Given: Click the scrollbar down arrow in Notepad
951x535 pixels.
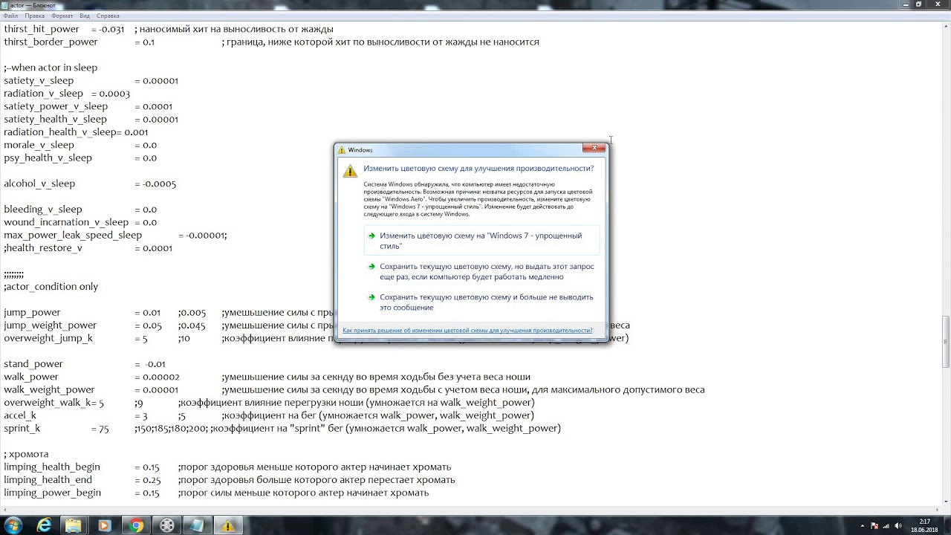Looking at the screenshot, I should (947, 500).
